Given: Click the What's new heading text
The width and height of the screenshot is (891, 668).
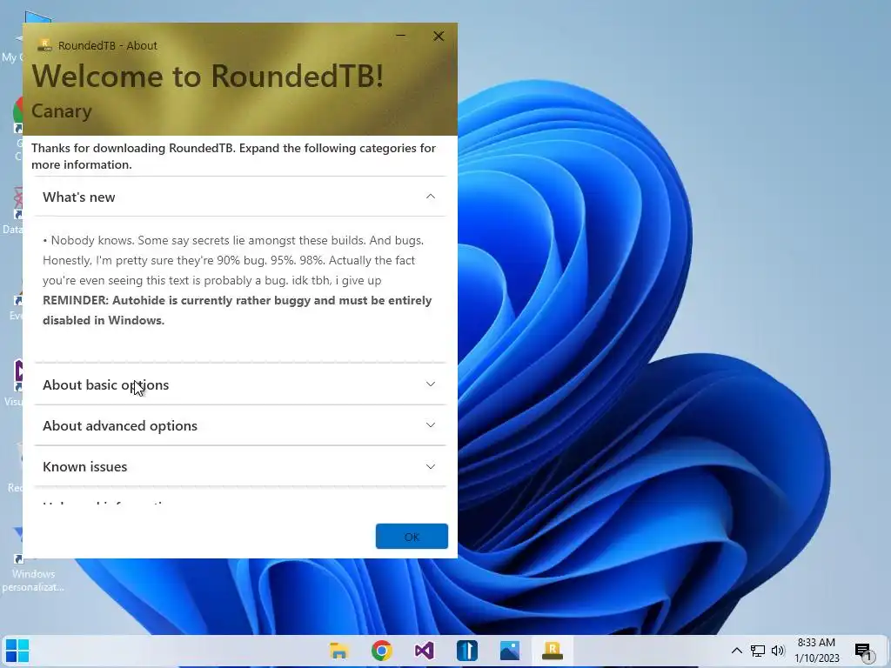Looking at the screenshot, I should pyautogui.click(x=79, y=197).
